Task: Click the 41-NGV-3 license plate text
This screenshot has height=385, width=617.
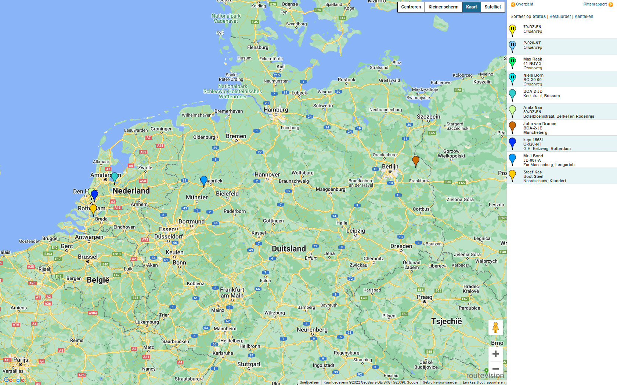Action: pos(532,64)
